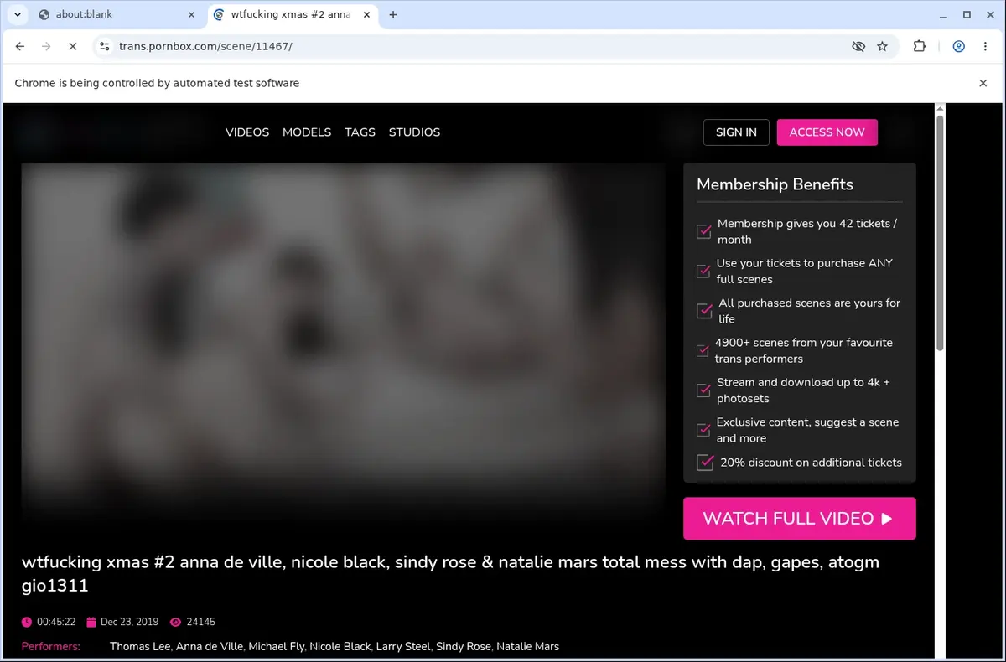The image size is (1006, 662).
Task: Close the about:blank tab
Action: (x=191, y=14)
